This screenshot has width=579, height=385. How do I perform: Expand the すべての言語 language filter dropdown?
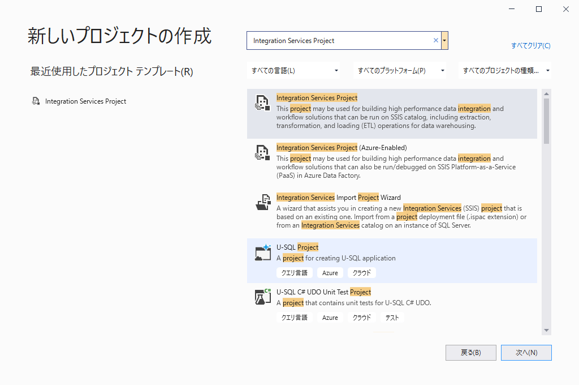(336, 71)
